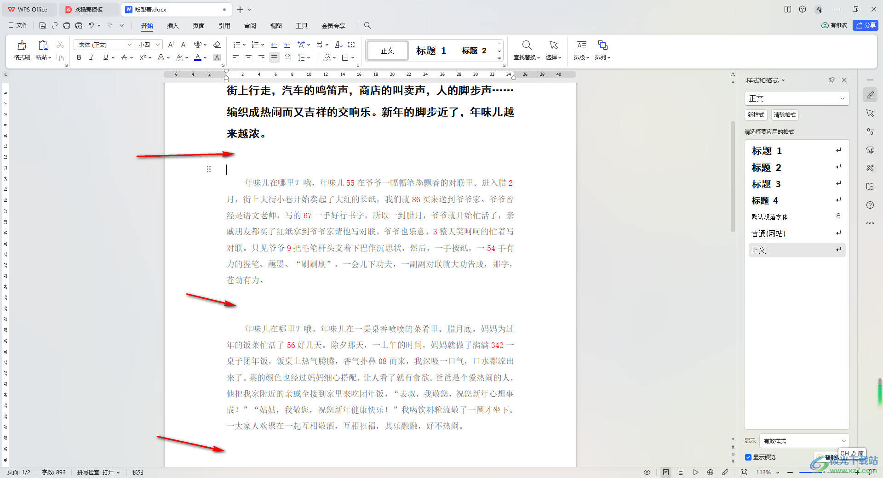Image resolution: width=883 pixels, height=478 pixels.
Task: Click the Decrease Indent icon
Action: (274, 45)
